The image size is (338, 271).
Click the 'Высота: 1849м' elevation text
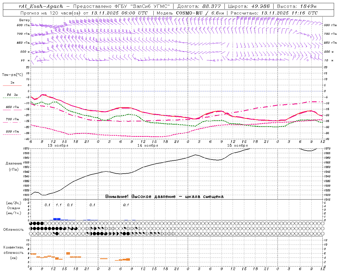[x=297, y=6]
